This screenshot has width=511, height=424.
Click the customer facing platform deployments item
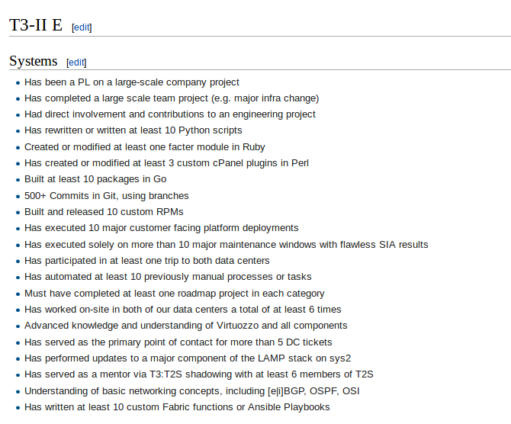[x=161, y=228]
